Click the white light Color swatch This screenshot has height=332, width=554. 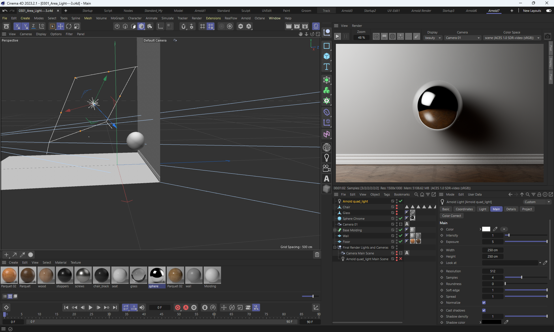(x=486, y=229)
